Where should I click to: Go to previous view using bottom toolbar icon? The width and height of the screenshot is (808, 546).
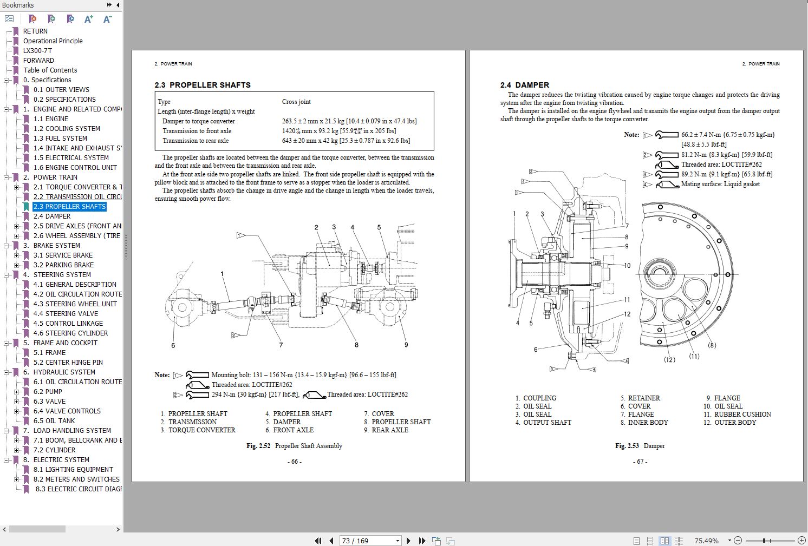click(x=436, y=541)
